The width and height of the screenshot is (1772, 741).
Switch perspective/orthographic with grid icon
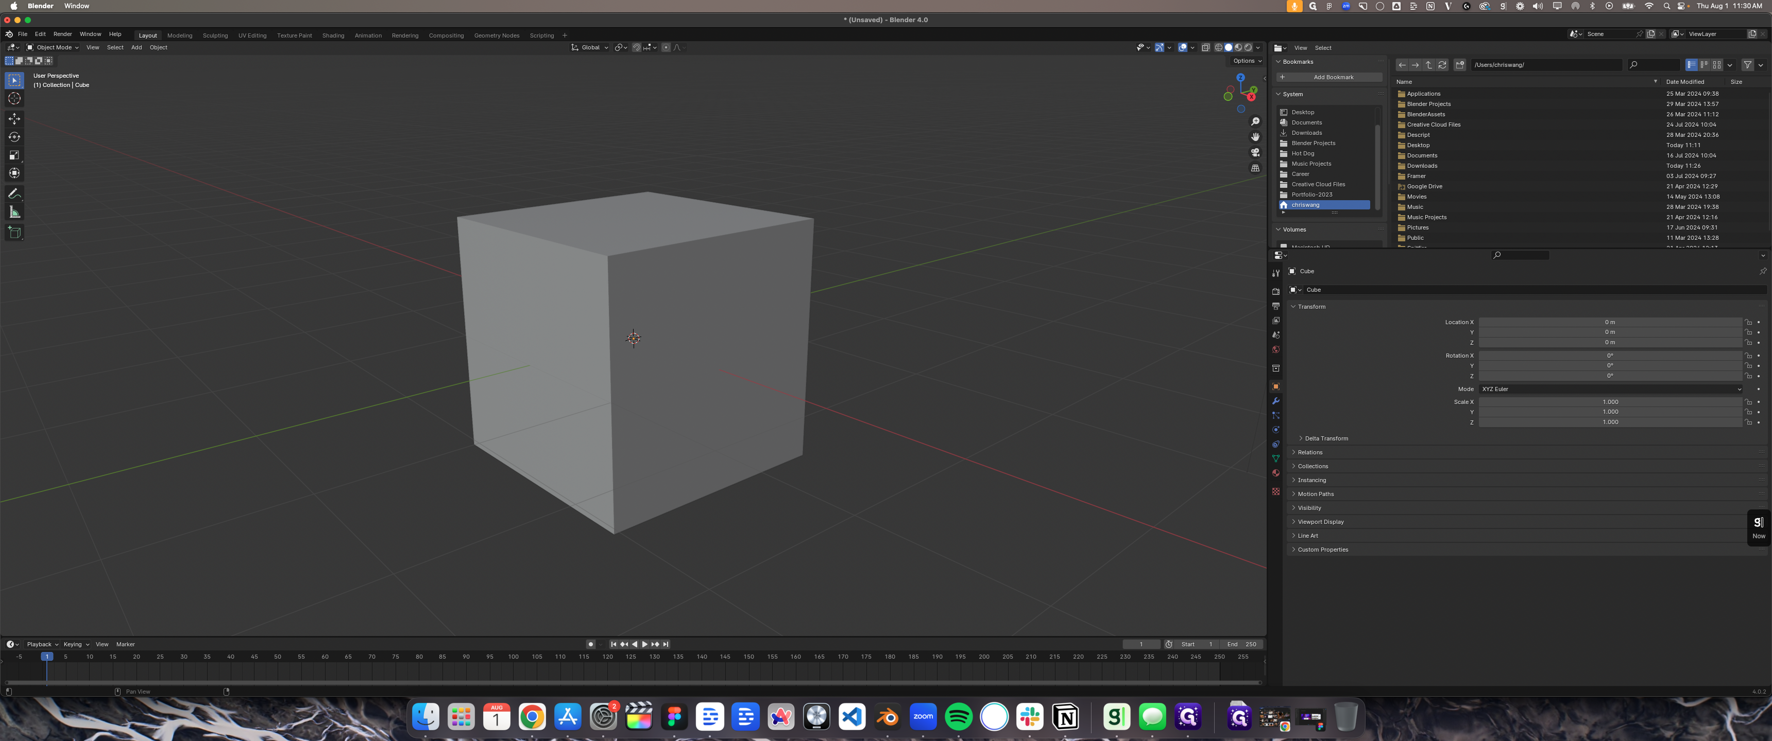(1255, 168)
